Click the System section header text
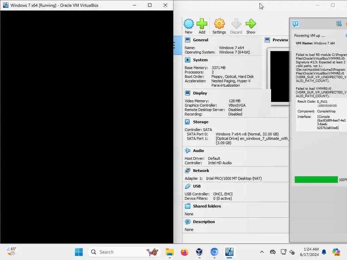The image size is (347, 260). (x=200, y=60)
